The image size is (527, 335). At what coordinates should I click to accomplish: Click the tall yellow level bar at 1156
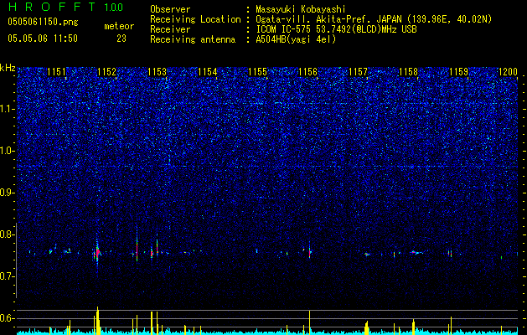tap(309, 322)
